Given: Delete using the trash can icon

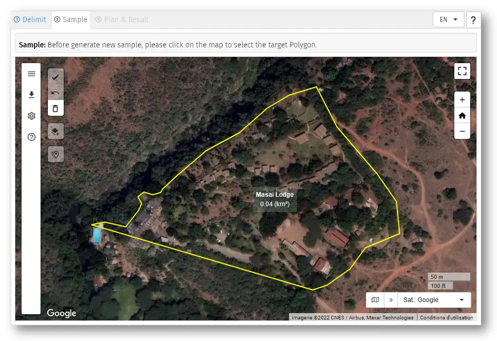Looking at the screenshot, I should [x=56, y=108].
